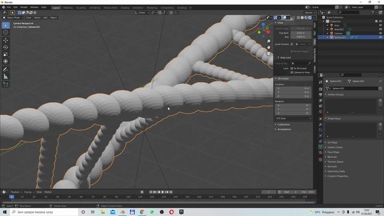
Task: Open Windows Start menu
Action: [5, 212]
